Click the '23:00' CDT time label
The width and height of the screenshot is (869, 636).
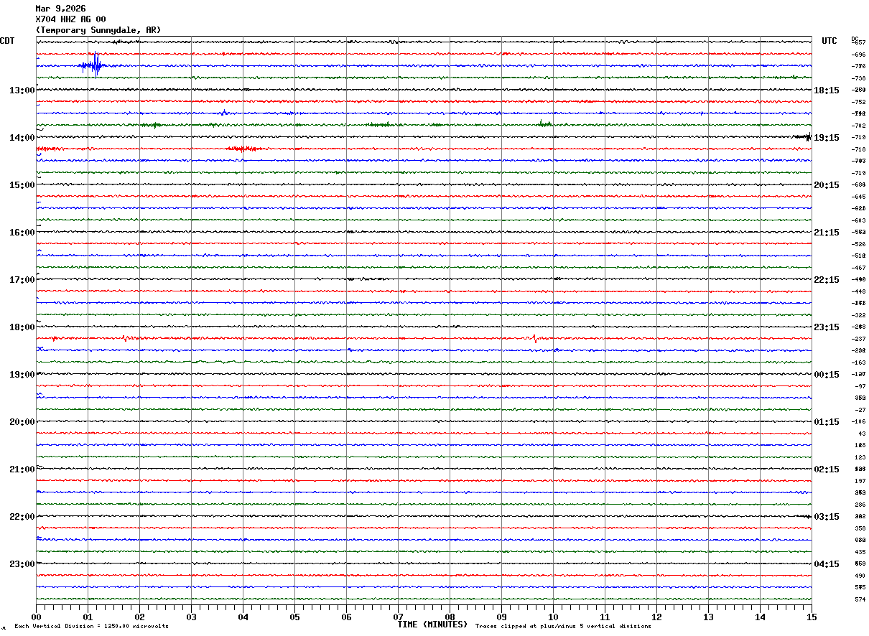click(x=22, y=563)
